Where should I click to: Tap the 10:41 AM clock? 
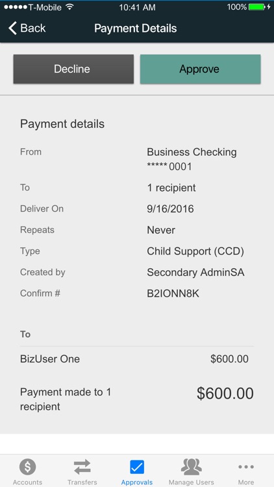137,7
